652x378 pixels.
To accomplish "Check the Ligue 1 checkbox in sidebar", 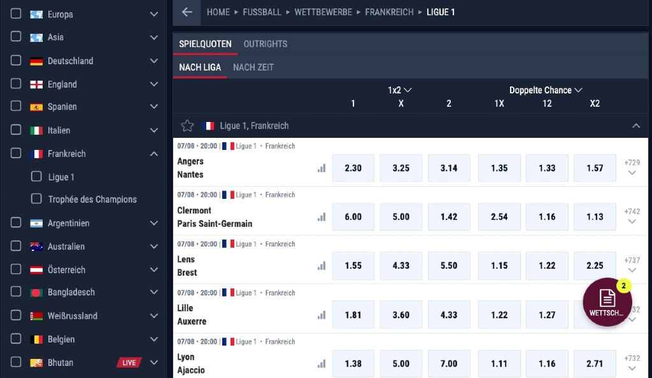I will (x=36, y=177).
